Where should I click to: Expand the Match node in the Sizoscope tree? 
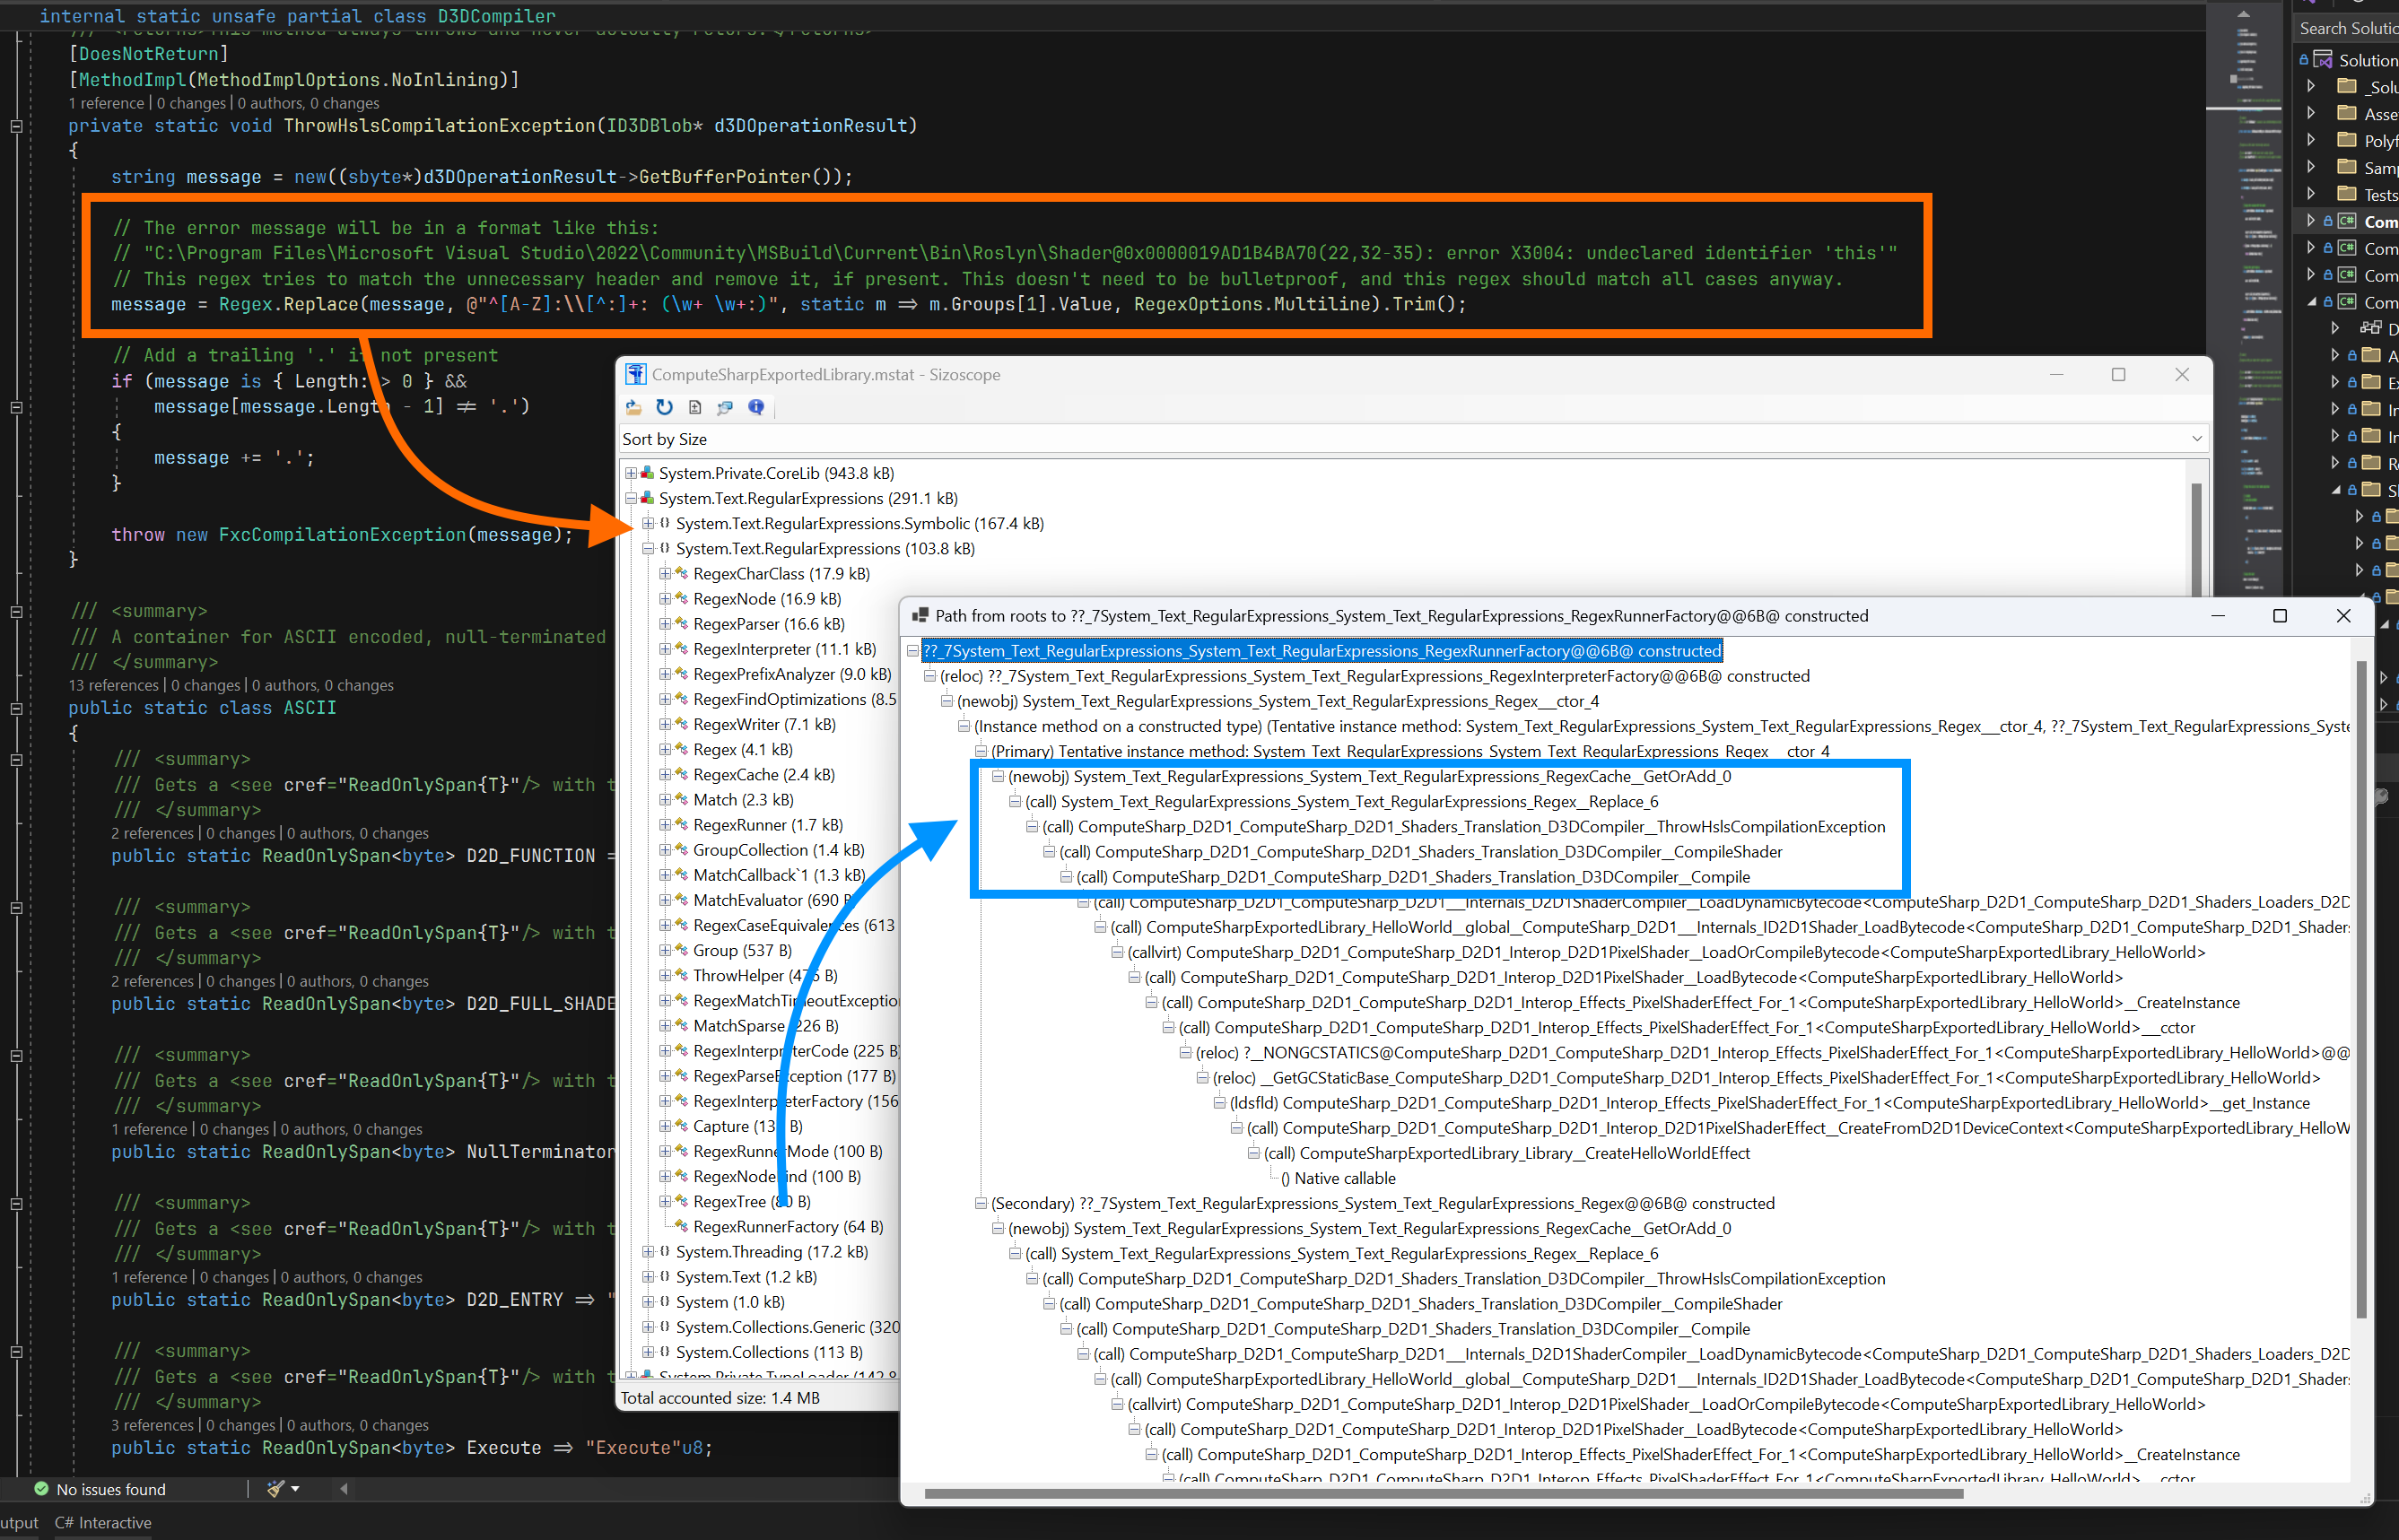click(665, 799)
